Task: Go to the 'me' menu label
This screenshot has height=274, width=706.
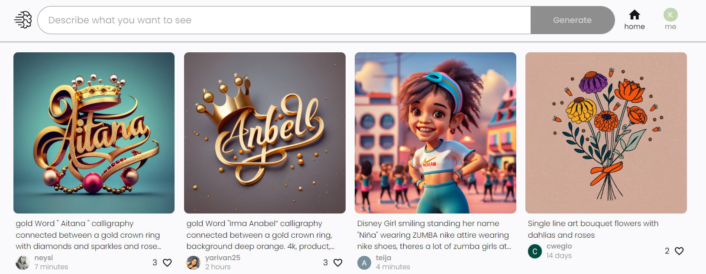Action: tap(670, 26)
